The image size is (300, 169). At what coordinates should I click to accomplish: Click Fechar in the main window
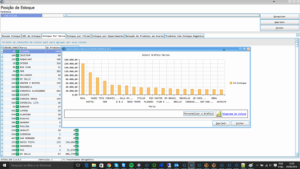tap(279, 28)
